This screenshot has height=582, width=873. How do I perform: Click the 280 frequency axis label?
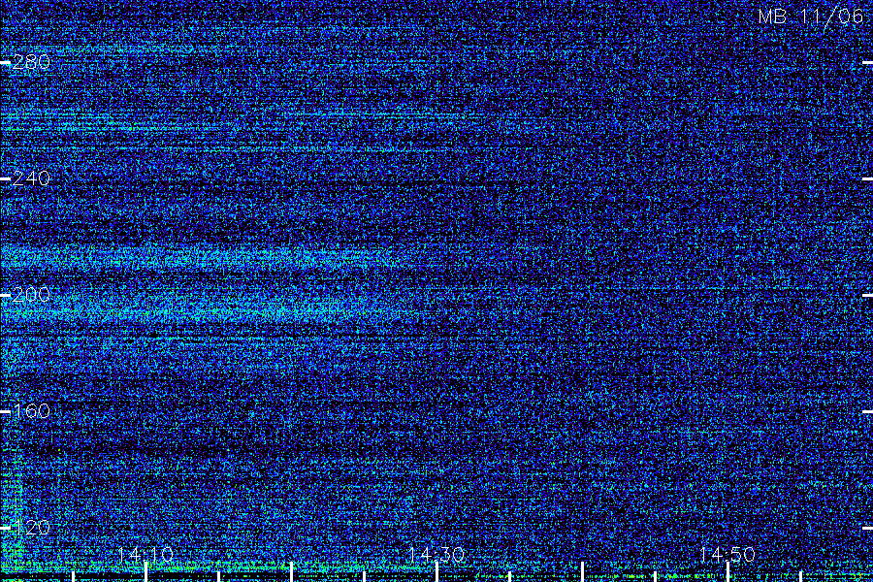click(x=31, y=62)
